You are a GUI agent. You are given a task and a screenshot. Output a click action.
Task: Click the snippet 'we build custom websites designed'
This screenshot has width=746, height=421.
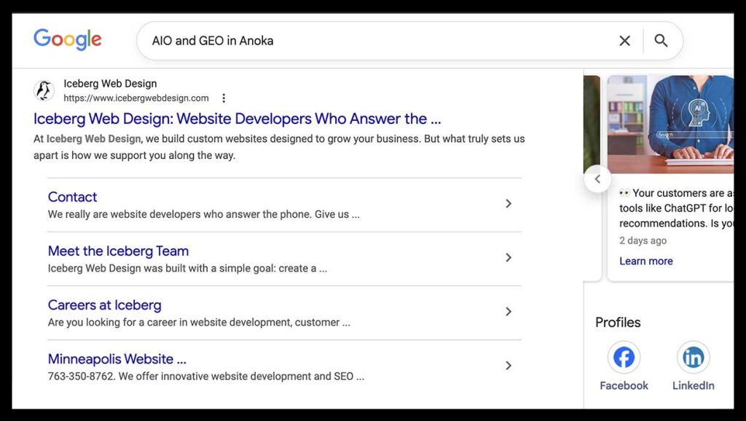coord(227,139)
